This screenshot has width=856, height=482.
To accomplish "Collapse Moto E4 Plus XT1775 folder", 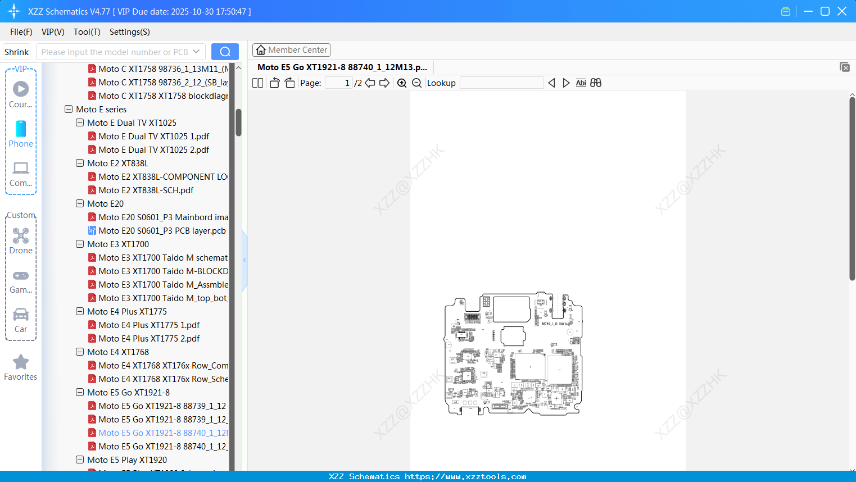I will [x=80, y=312].
